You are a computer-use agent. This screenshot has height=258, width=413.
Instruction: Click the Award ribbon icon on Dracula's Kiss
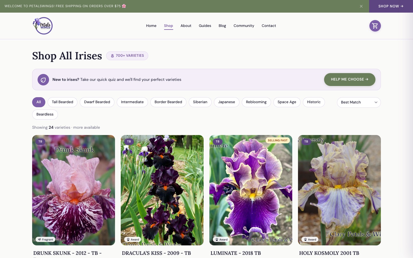coord(128,240)
